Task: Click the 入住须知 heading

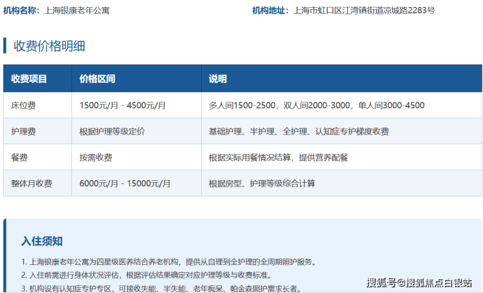Action: 42,241
